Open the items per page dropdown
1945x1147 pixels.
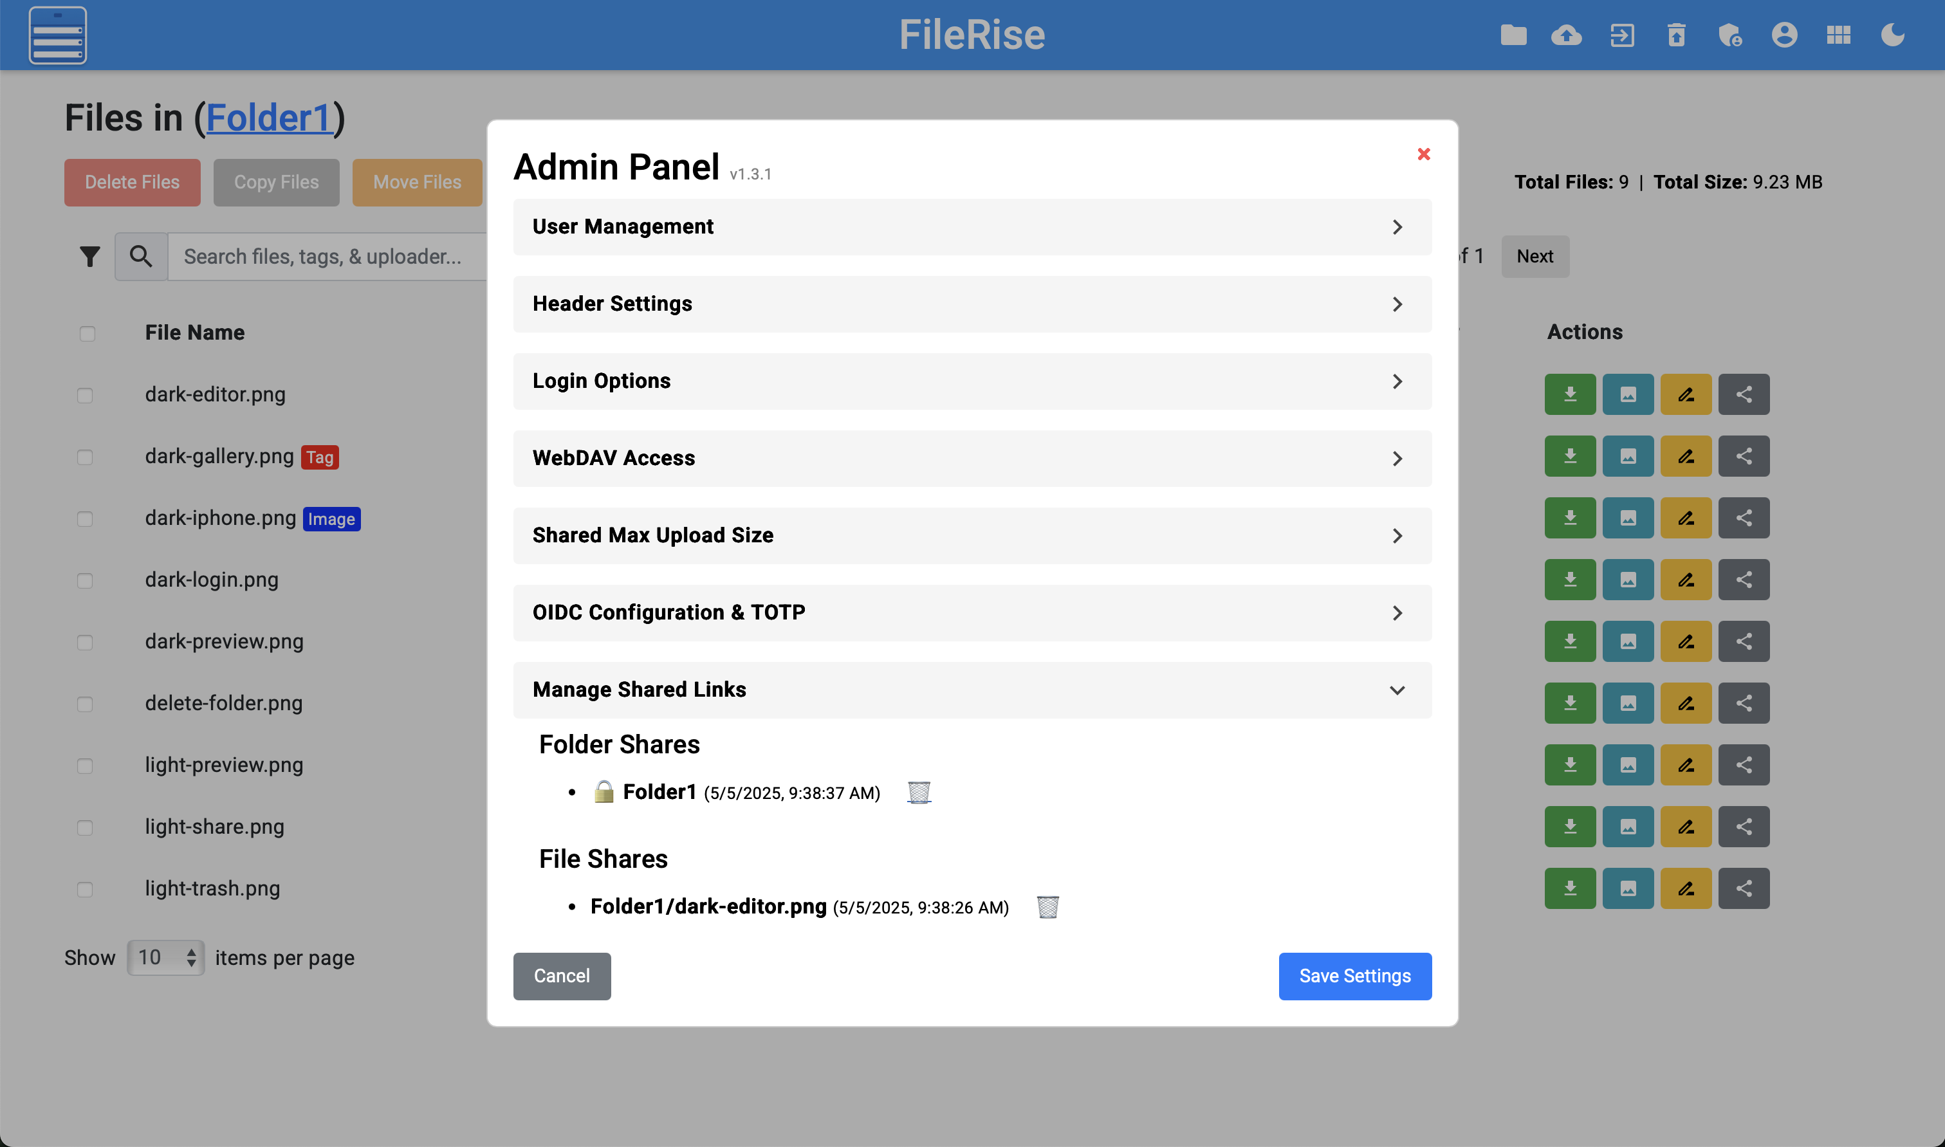click(x=165, y=959)
